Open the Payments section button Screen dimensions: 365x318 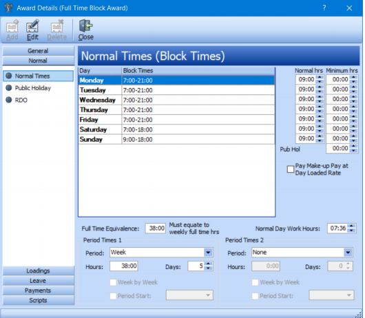(38, 290)
